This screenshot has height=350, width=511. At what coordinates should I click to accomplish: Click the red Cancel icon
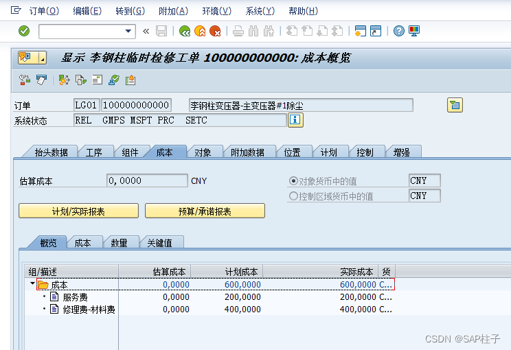click(x=215, y=32)
